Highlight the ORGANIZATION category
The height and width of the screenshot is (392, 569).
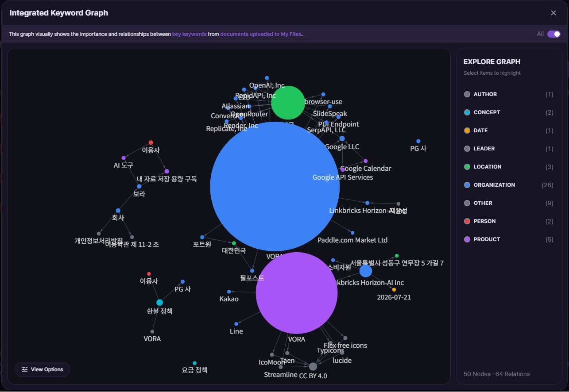pyautogui.click(x=508, y=185)
